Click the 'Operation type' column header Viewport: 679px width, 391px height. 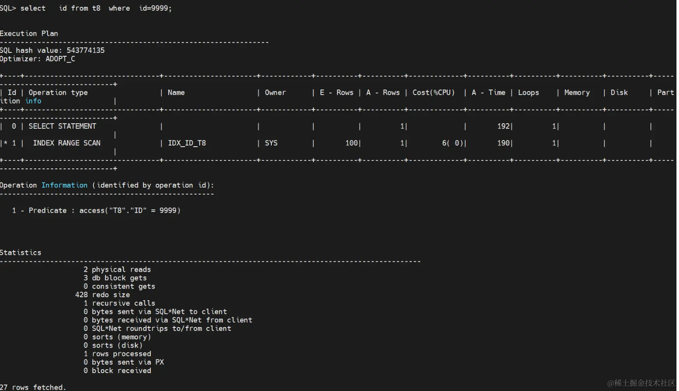click(x=58, y=93)
